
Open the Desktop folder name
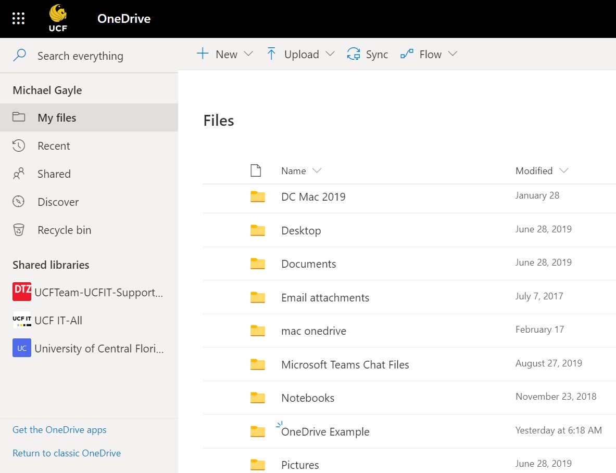click(x=301, y=231)
